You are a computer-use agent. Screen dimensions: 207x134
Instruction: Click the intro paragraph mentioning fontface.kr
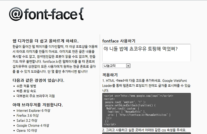pos(55,59)
